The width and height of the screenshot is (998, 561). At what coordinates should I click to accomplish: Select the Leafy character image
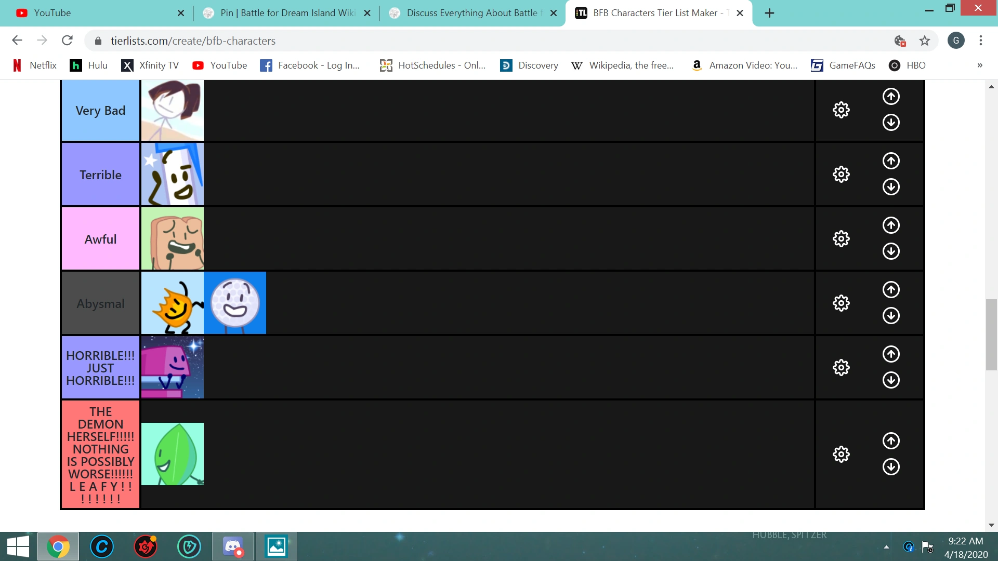[173, 454]
